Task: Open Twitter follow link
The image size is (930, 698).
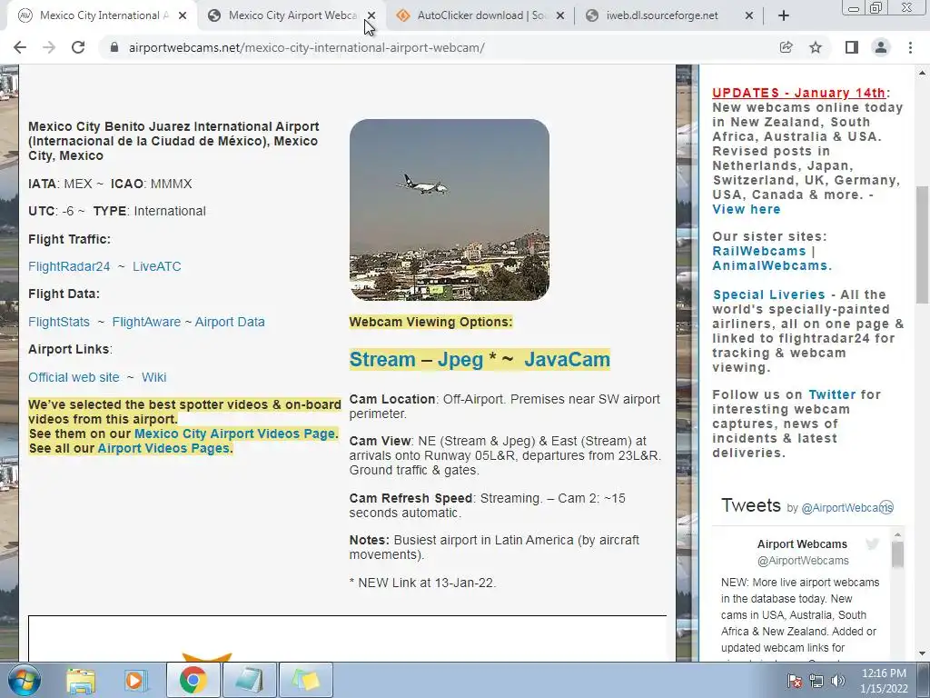Action: click(x=832, y=394)
